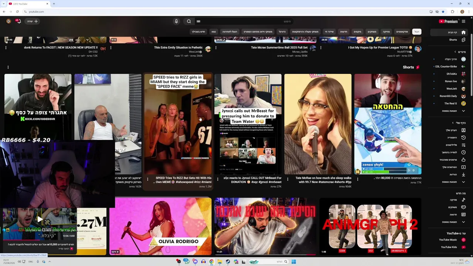473x266 pixels.
Task: Reload the page in browser toolbar
Action: [x=17, y=11]
